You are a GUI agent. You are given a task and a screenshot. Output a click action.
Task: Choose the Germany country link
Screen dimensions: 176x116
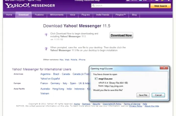[x=55, y=83]
